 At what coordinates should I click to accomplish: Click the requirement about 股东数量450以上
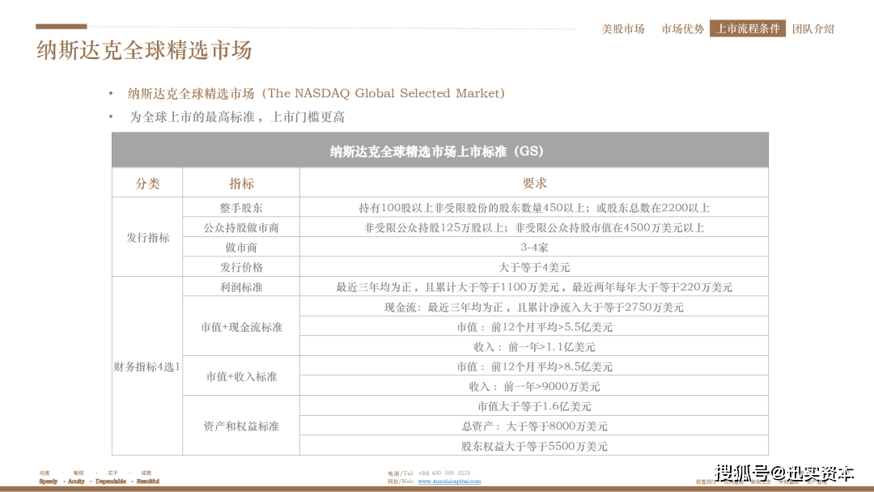534,208
